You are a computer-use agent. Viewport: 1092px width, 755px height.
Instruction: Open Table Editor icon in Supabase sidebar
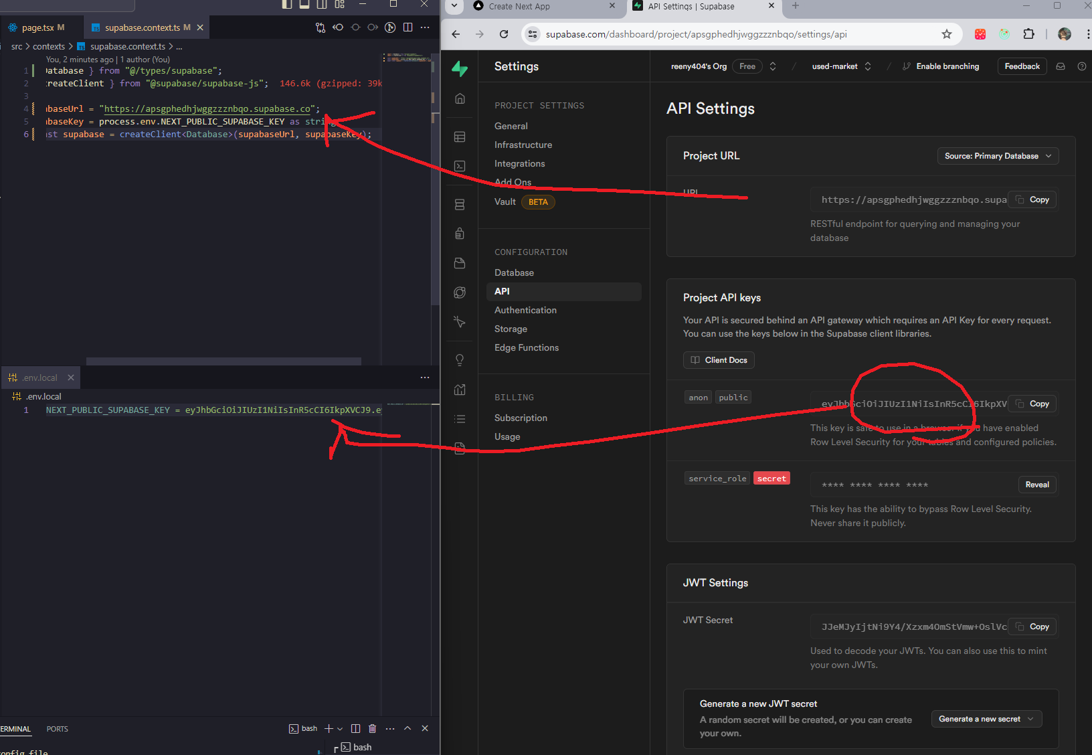click(460, 137)
